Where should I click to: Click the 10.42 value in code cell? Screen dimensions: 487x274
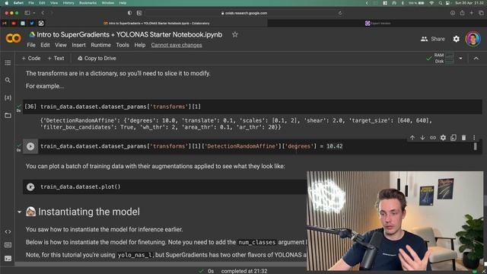click(335, 146)
